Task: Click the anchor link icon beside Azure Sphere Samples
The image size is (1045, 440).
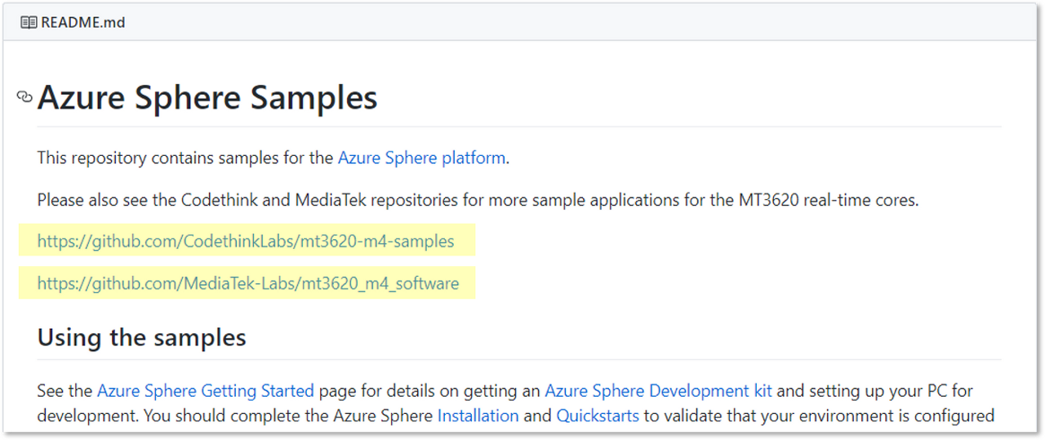Action: pos(24,97)
